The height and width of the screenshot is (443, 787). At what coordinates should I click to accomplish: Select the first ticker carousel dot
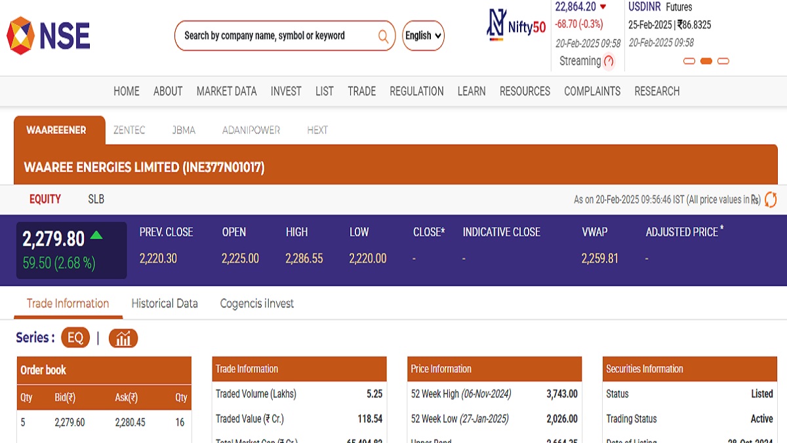[x=689, y=61]
